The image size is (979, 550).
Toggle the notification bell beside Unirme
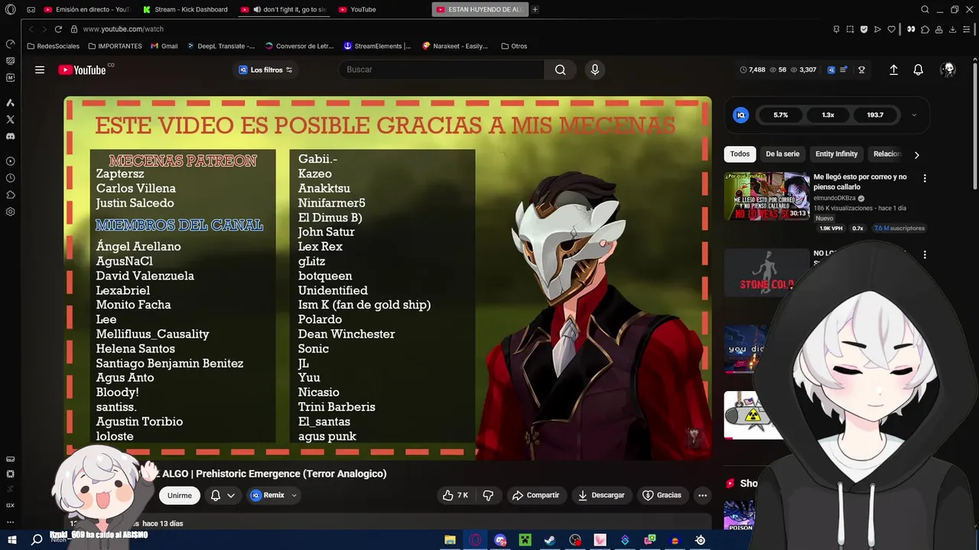point(223,495)
